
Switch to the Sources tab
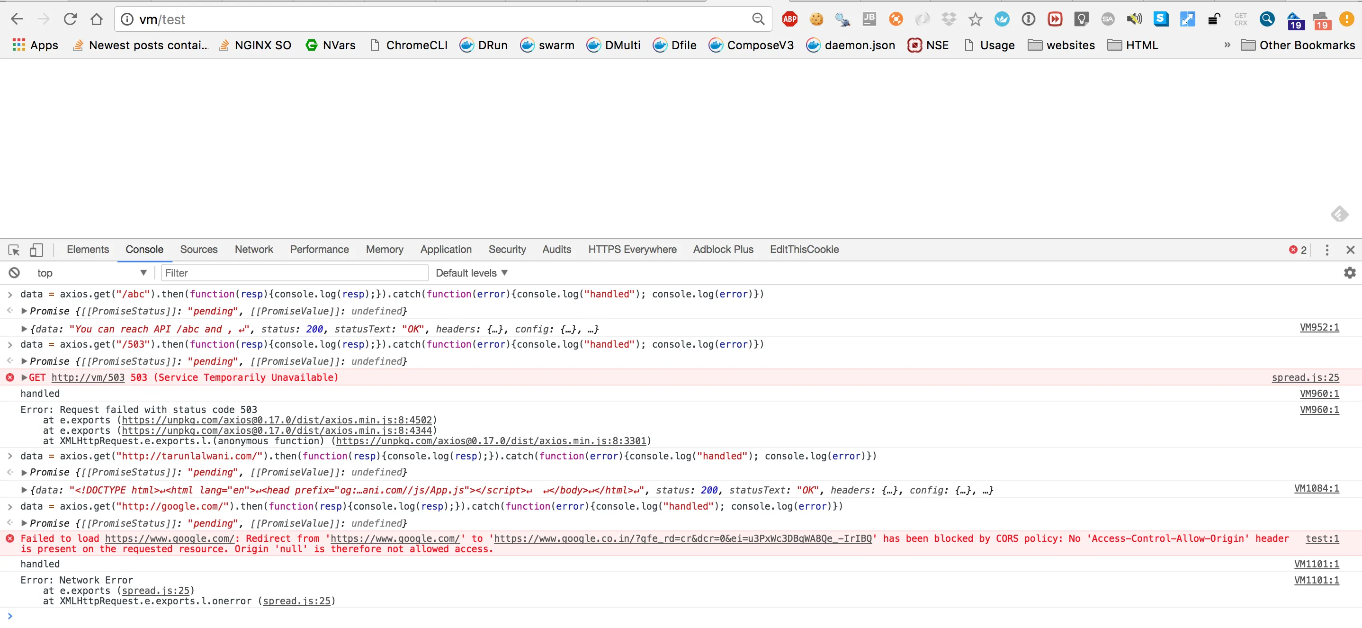[198, 250]
